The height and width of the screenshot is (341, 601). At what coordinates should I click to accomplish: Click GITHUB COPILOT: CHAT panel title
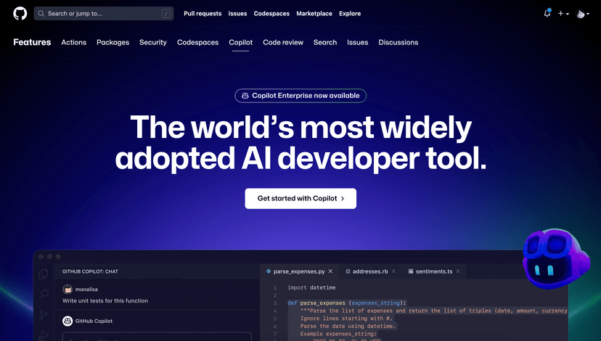click(90, 271)
